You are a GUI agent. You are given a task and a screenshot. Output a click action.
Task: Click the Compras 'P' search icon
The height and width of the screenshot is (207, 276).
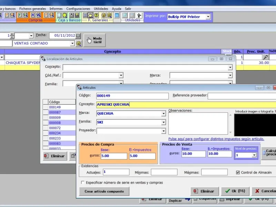[51, 15]
